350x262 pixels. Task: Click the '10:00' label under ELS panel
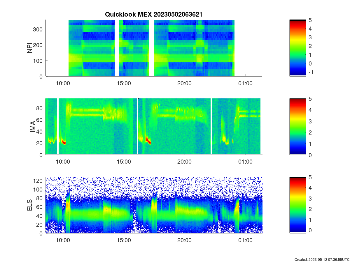click(63, 240)
